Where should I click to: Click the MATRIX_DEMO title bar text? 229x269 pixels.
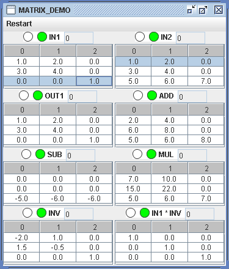(45, 10)
